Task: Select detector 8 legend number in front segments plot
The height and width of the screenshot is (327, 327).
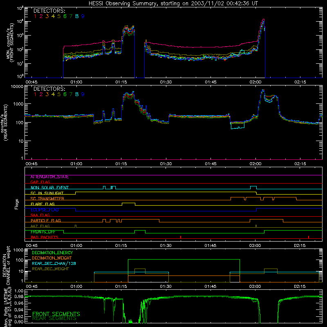Action: [x=77, y=16]
